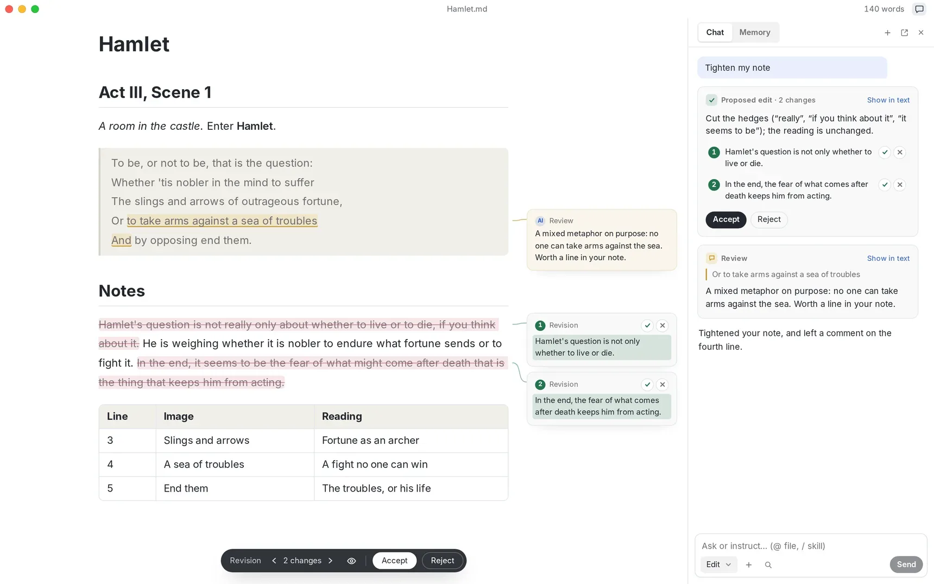934x584 pixels.
Task: Accept change 2 in the Proposed edit card
Action: tap(885, 185)
